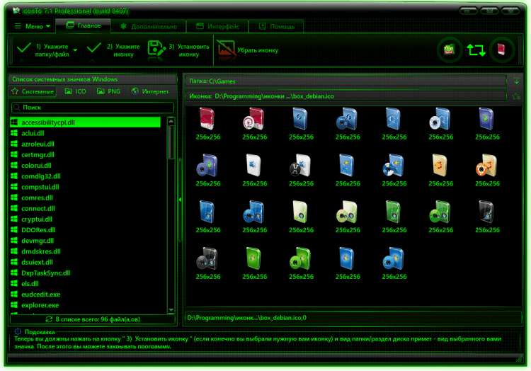Open the Интерфейс tab
The width and height of the screenshot is (531, 371).
pos(217,26)
